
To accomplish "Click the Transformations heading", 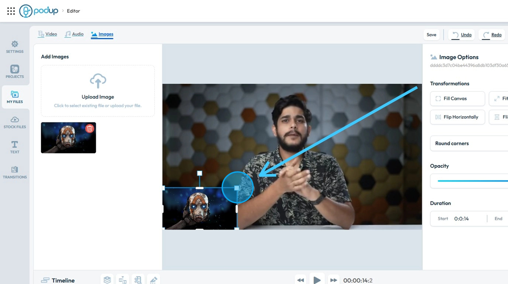I will tap(449, 83).
